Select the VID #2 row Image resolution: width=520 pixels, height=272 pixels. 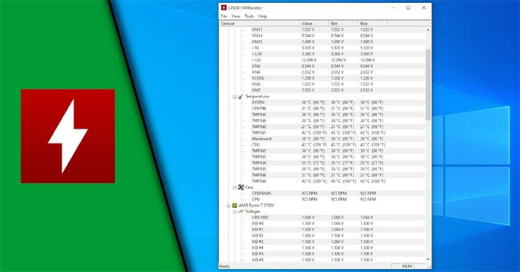[322, 236]
